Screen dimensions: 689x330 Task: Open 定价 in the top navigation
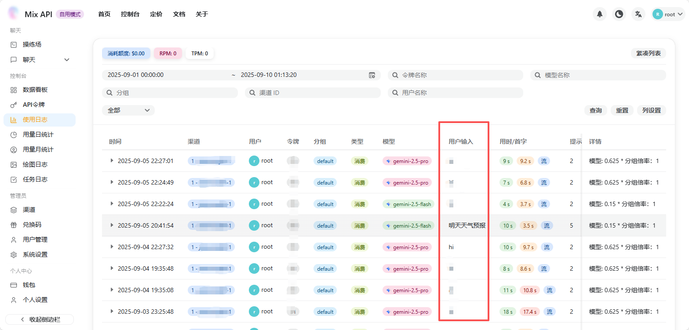click(156, 14)
